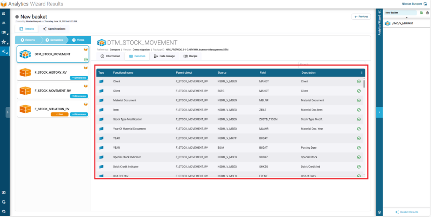Click the orange cube icon of F_STOCK_HISTORY_RV
This screenshot has height=217, width=432.
(x=25, y=73)
